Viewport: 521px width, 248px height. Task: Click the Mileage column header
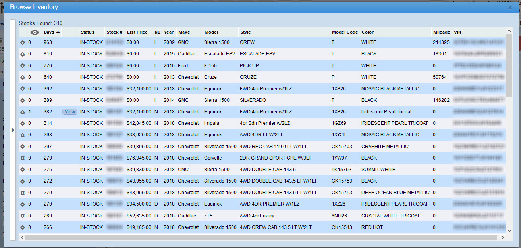pos(441,32)
